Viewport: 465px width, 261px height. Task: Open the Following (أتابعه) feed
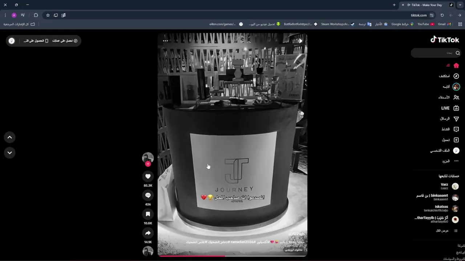point(451,87)
